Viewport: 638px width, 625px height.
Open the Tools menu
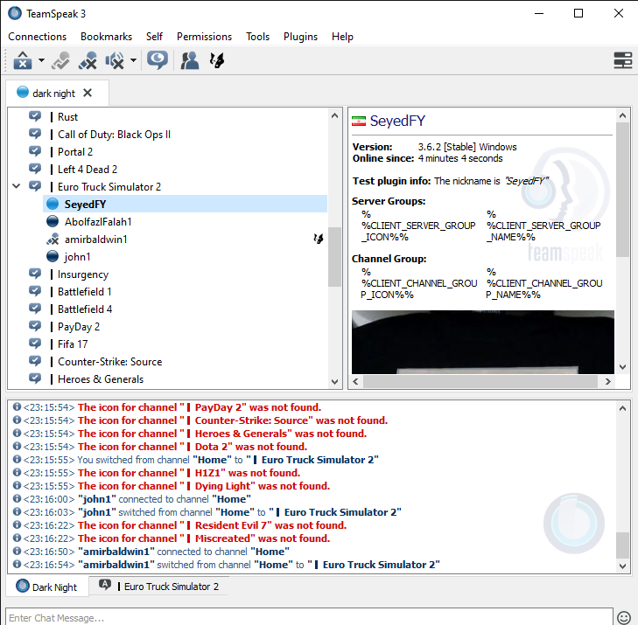pos(257,37)
